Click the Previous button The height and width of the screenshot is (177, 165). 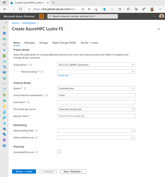click(x=48, y=172)
